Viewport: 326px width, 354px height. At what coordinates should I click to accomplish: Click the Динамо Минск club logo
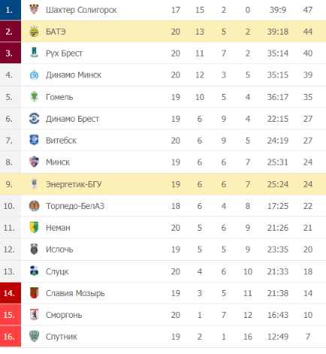tap(34, 75)
